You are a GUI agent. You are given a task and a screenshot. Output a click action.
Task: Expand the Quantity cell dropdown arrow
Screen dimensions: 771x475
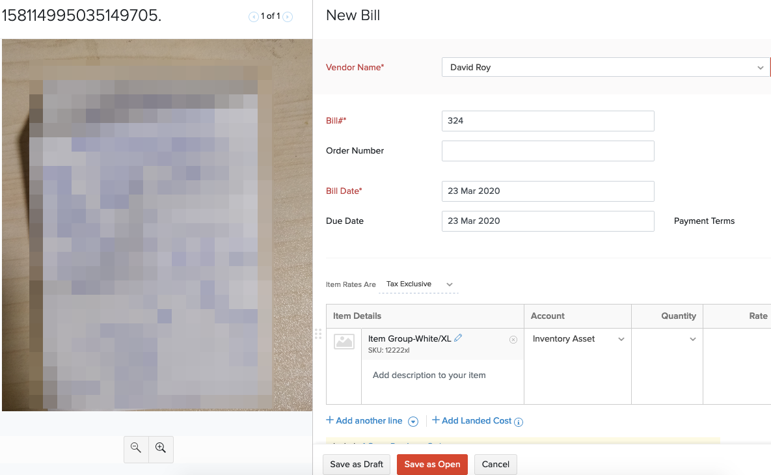693,339
